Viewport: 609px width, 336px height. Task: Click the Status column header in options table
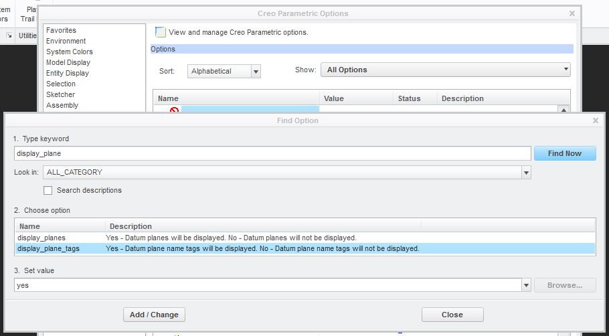415,98
